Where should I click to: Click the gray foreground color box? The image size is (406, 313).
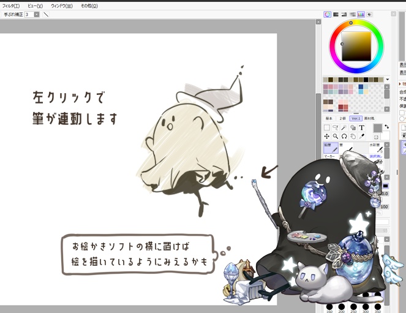coord(377,128)
